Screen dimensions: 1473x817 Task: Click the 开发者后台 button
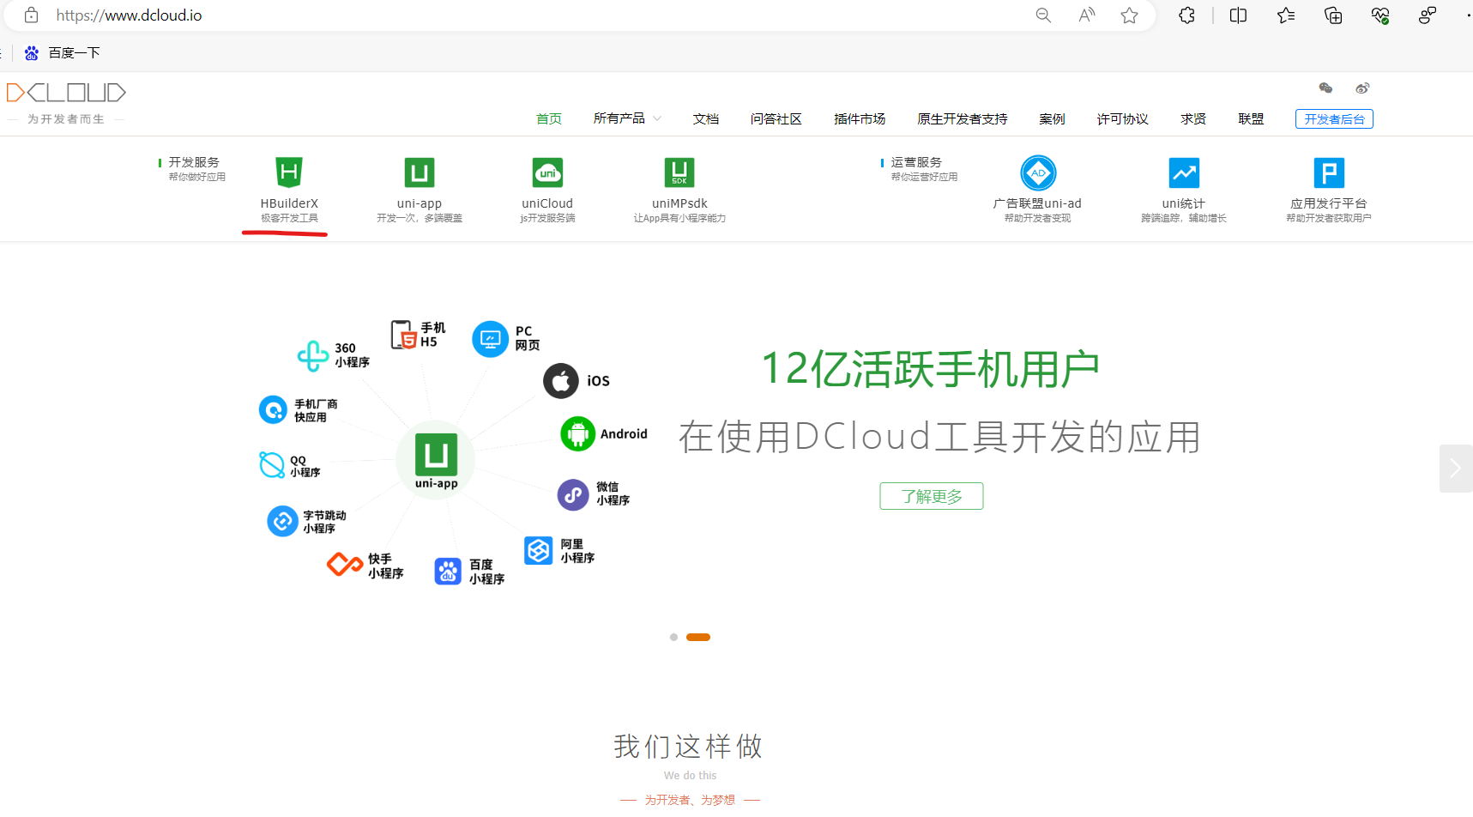tap(1334, 119)
